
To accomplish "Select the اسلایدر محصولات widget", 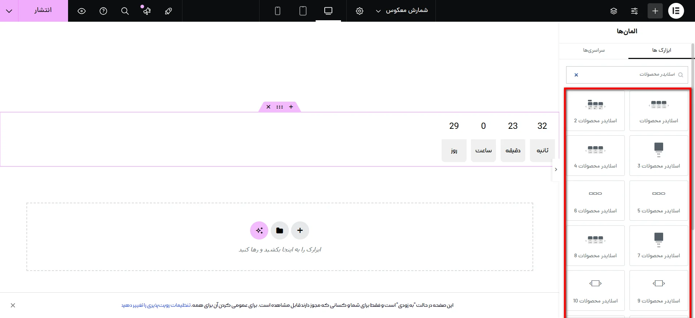I will (x=658, y=110).
